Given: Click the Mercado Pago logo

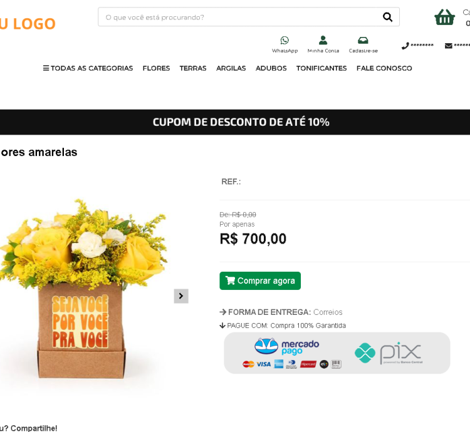Looking at the screenshot, I should [286, 346].
